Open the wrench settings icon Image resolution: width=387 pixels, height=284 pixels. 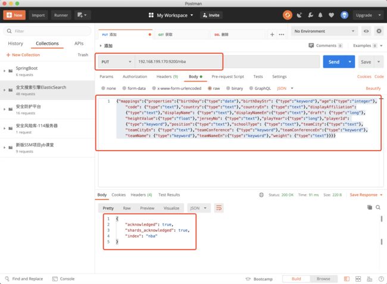point(310,15)
